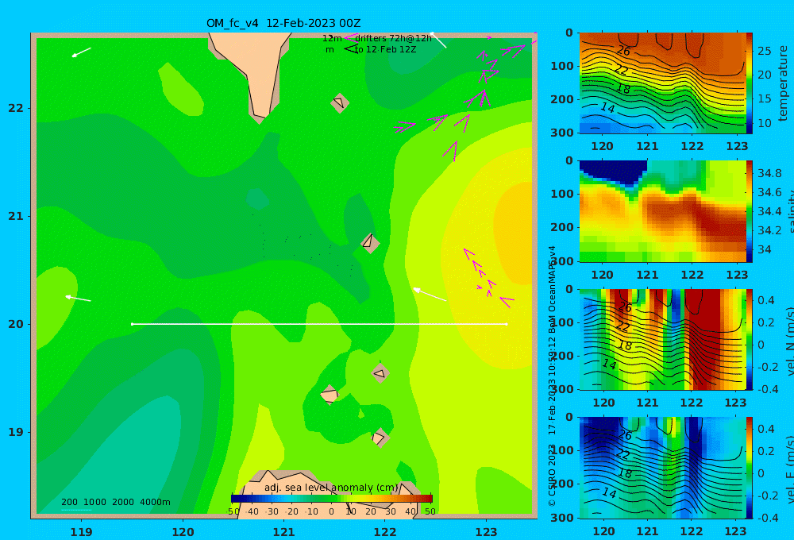
Task: Click the 'vel. E (m/s)' axis label
Action: pos(789,469)
